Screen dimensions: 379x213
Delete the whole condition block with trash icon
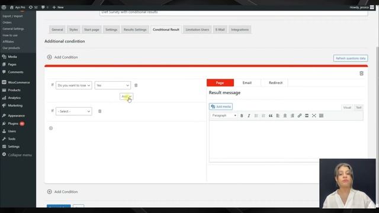tap(361, 73)
